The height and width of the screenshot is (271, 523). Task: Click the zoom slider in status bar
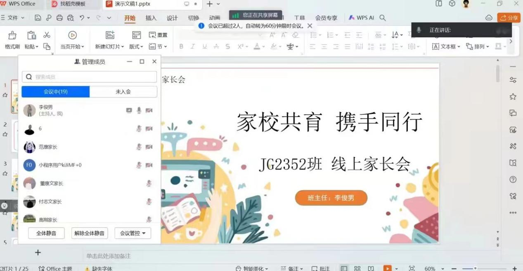click(476, 269)
